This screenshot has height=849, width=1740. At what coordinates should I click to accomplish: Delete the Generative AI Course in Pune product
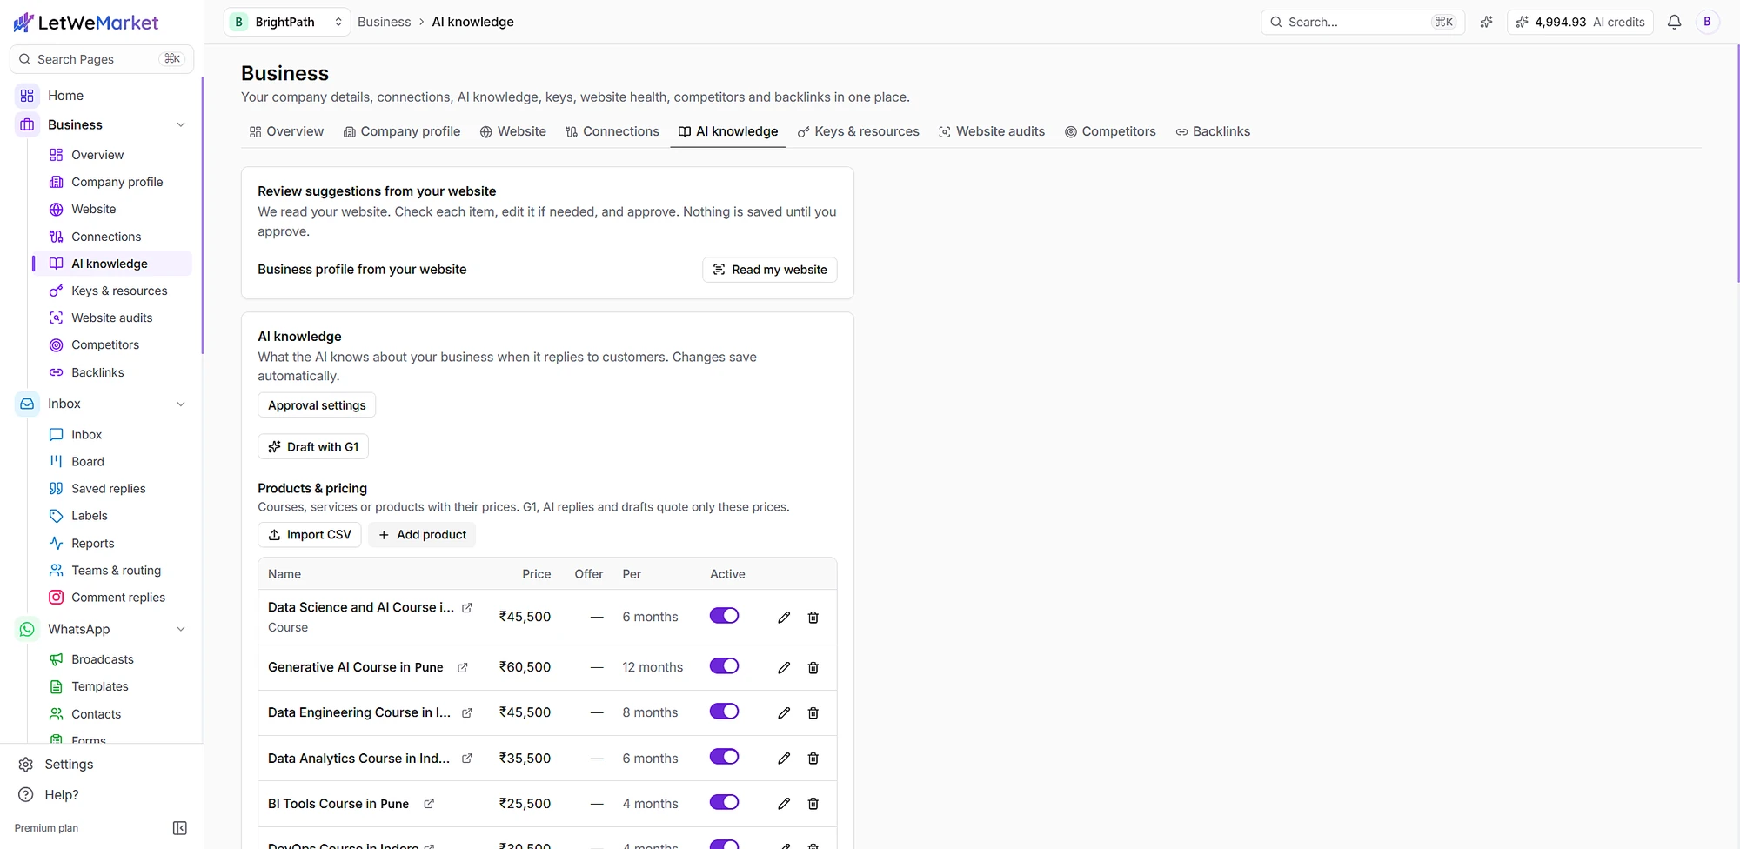(x=813, y=668)
